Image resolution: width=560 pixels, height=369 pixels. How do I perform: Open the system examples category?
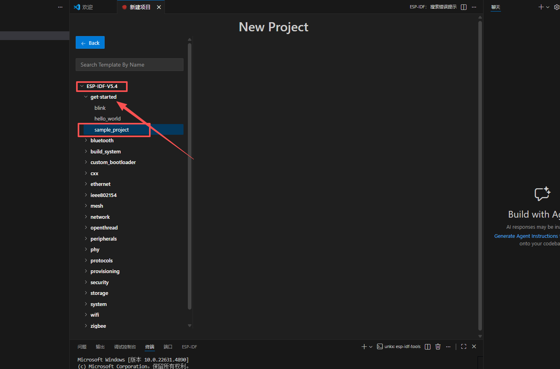tap(98, 304)
